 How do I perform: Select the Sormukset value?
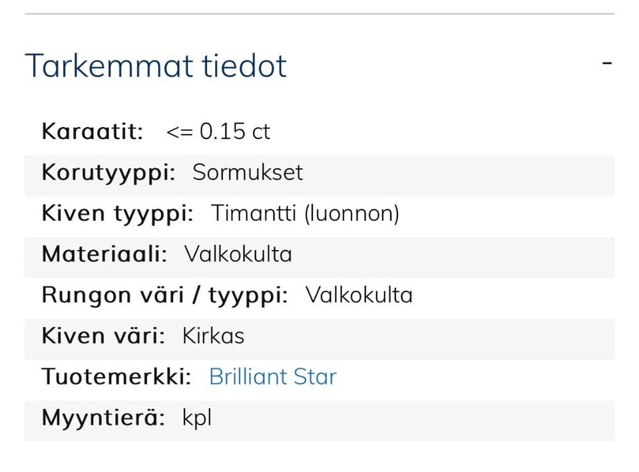click(x=248, y=173)
